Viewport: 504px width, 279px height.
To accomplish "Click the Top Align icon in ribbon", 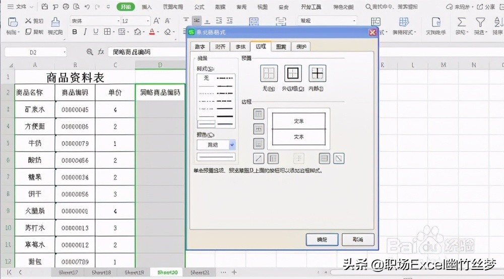I will pos(186,21).
